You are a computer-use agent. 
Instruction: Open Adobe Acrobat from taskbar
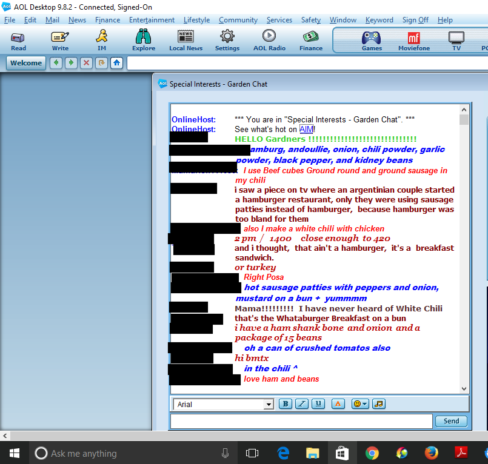(x=461, y=453)
